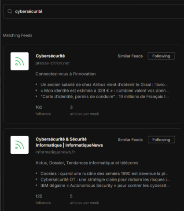
Task: Open the Cybersécurité feed title
Action: [50, 56]
